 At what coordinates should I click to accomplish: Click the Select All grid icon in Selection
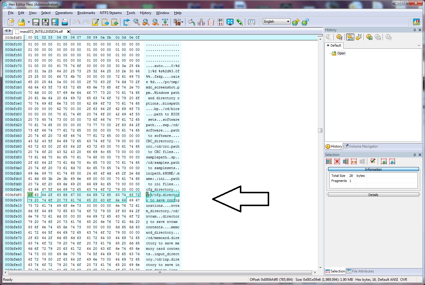[x=329, y=161]
